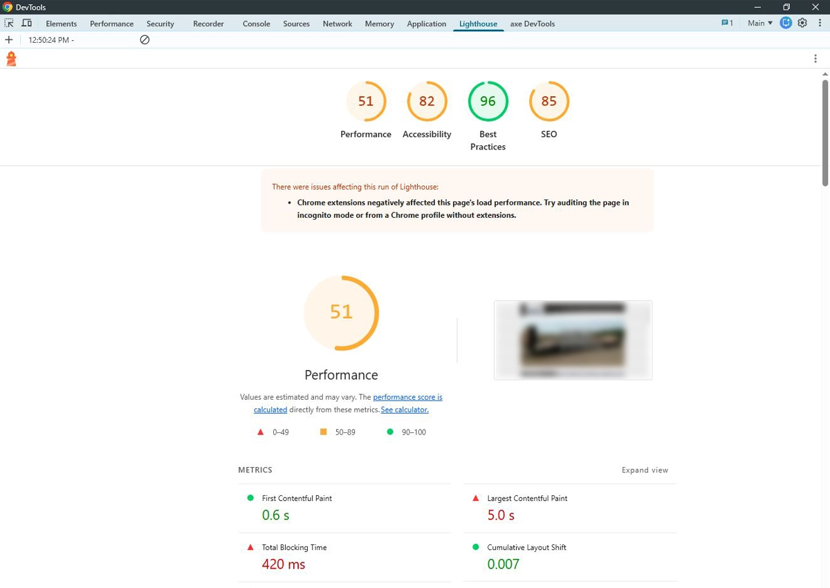This screenshot has width=830, height=588.
Task: Open the Main target dropdown
Action: [760, 23]
